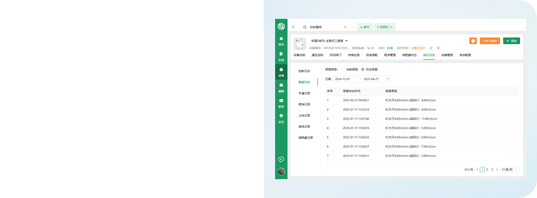Open 农识 in the left sidebar
Screen dimensions: 537x198
tap(281, 118)
